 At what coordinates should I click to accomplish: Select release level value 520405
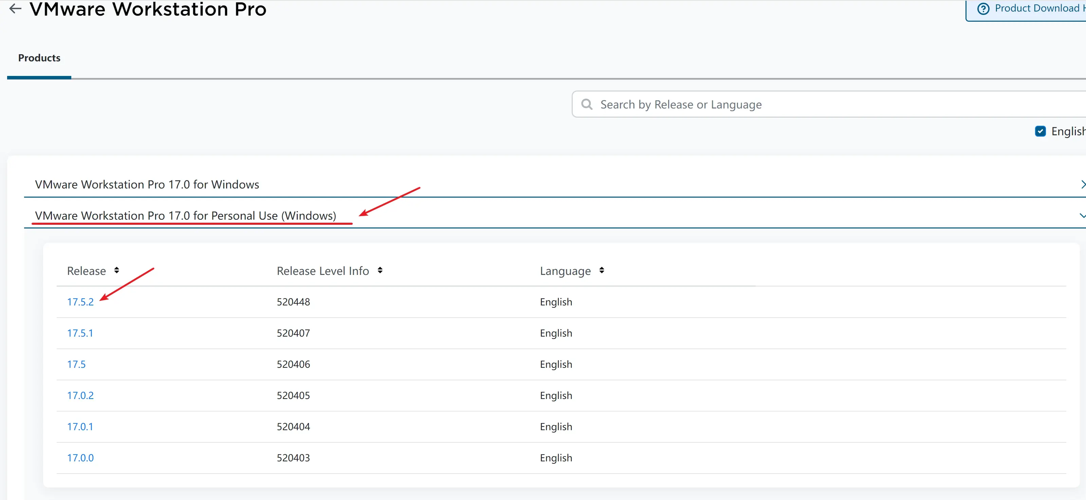click(293, 395)
